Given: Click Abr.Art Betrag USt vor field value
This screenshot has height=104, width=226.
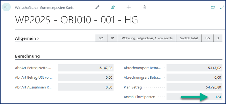Looking at the screenshot, I should tap(86, 77).
